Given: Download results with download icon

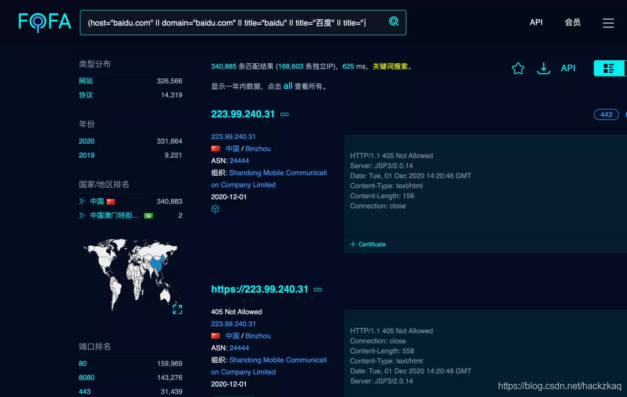Looking at the screenshot, I should (x=543, y=68).
